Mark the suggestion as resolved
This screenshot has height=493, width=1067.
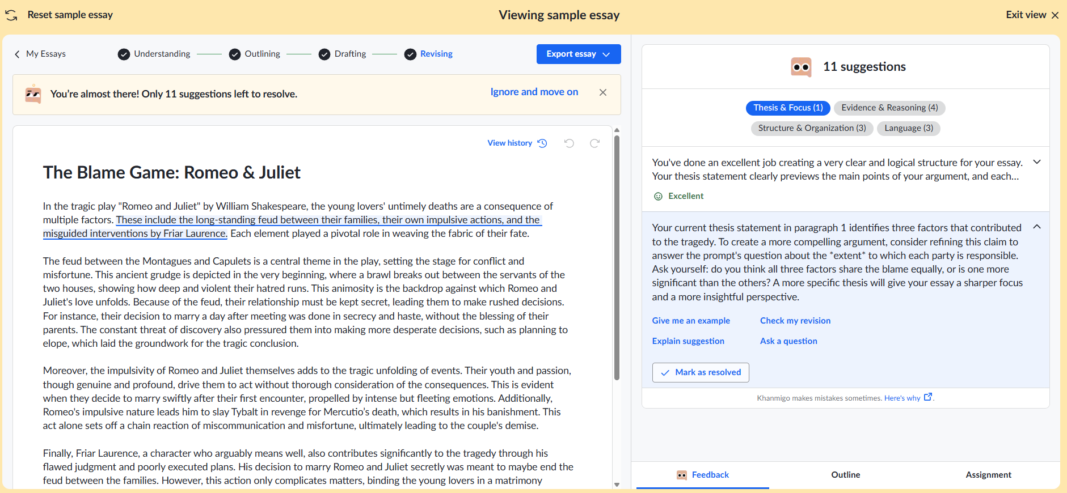tap(701, 372)
